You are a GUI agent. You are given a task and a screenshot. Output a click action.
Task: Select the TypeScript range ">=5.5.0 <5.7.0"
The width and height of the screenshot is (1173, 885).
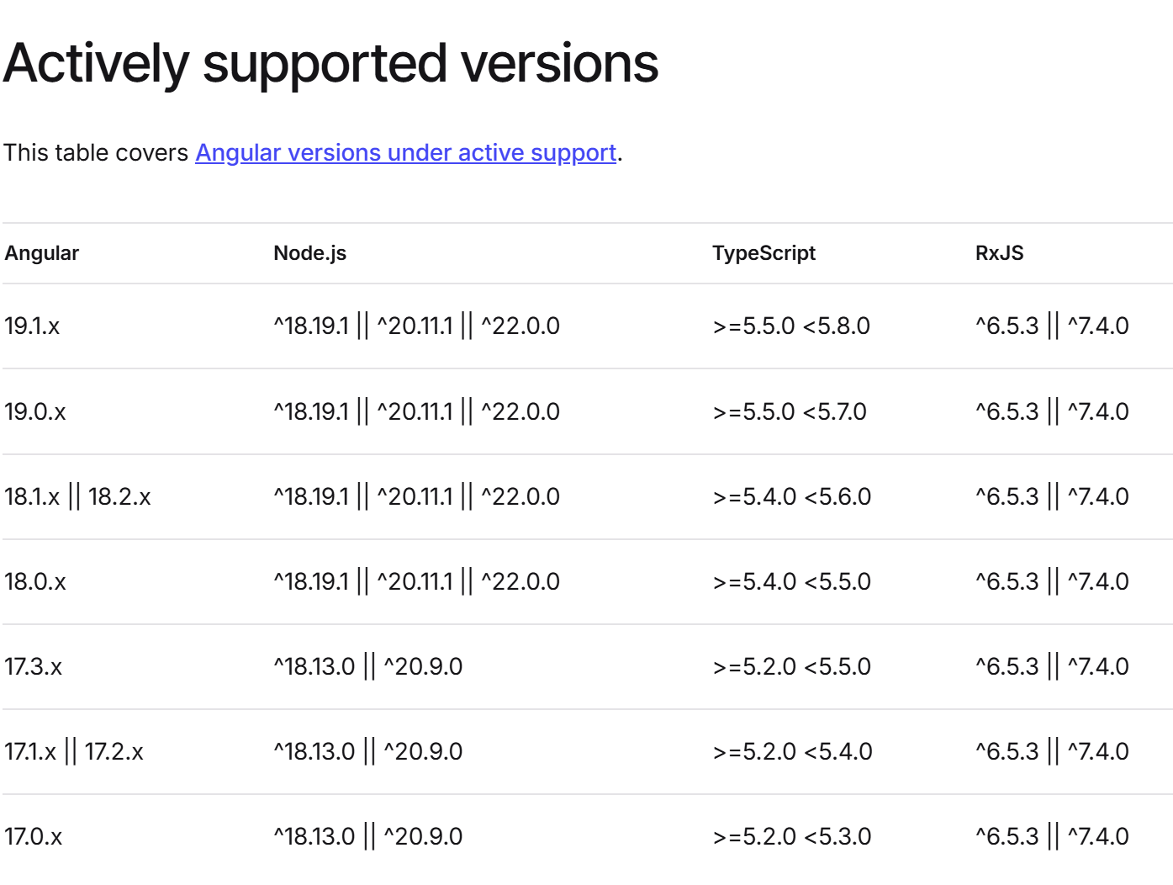point(790,412)
